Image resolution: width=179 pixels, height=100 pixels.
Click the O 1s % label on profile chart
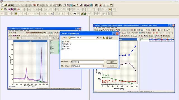tap(106, 75)
